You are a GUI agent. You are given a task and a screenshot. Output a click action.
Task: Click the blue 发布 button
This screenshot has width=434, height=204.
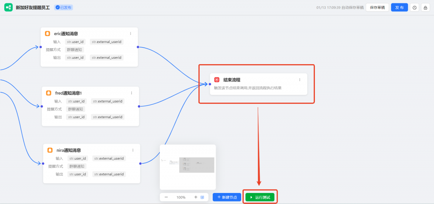pyautogui.click(x=399, y=8)
